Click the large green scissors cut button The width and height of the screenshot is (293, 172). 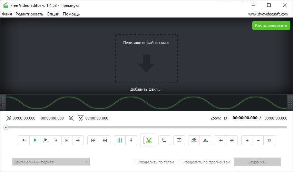148,140
